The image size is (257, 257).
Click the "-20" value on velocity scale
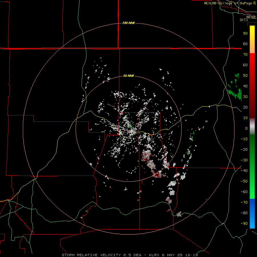[244, 149]
